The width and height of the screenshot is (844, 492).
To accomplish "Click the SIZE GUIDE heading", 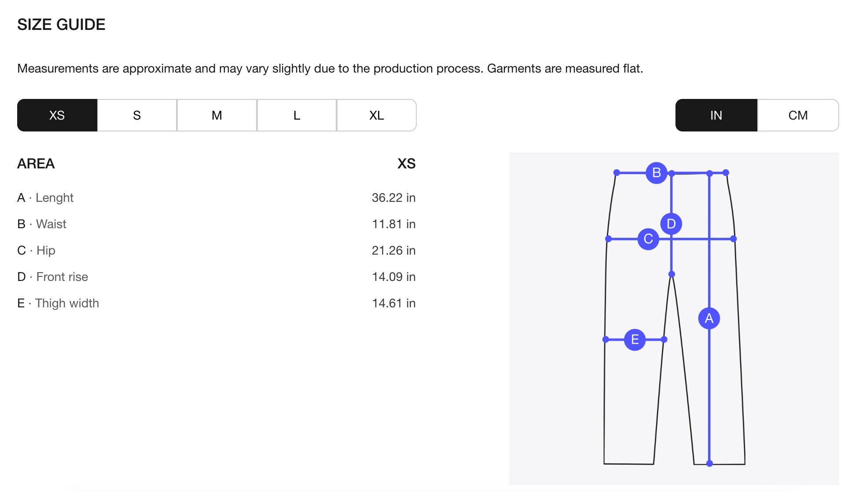I will (61, 25).
